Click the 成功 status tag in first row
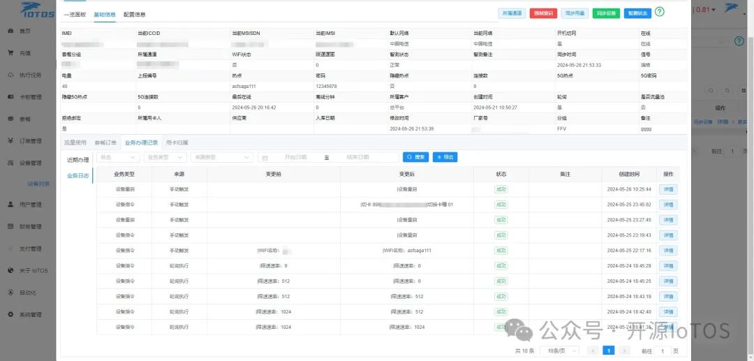 (501, 189)
